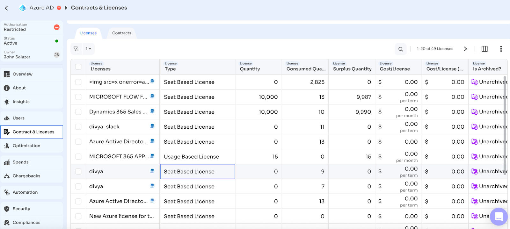This screenshot has width=510, height=229.
Task: Open the Dynamics 365 Sales license entry
Action: [118, 112]
